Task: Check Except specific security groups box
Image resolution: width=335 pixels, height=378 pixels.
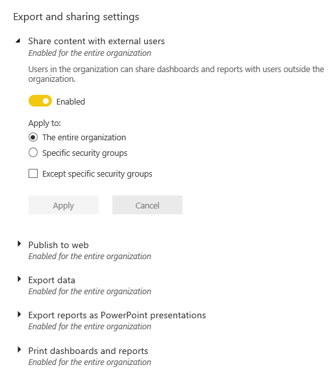Action: 33,173
